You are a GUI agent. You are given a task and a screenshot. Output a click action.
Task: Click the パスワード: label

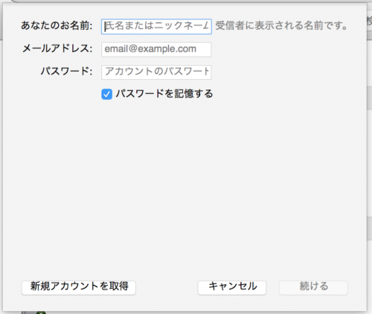click(x=67, y=72)
